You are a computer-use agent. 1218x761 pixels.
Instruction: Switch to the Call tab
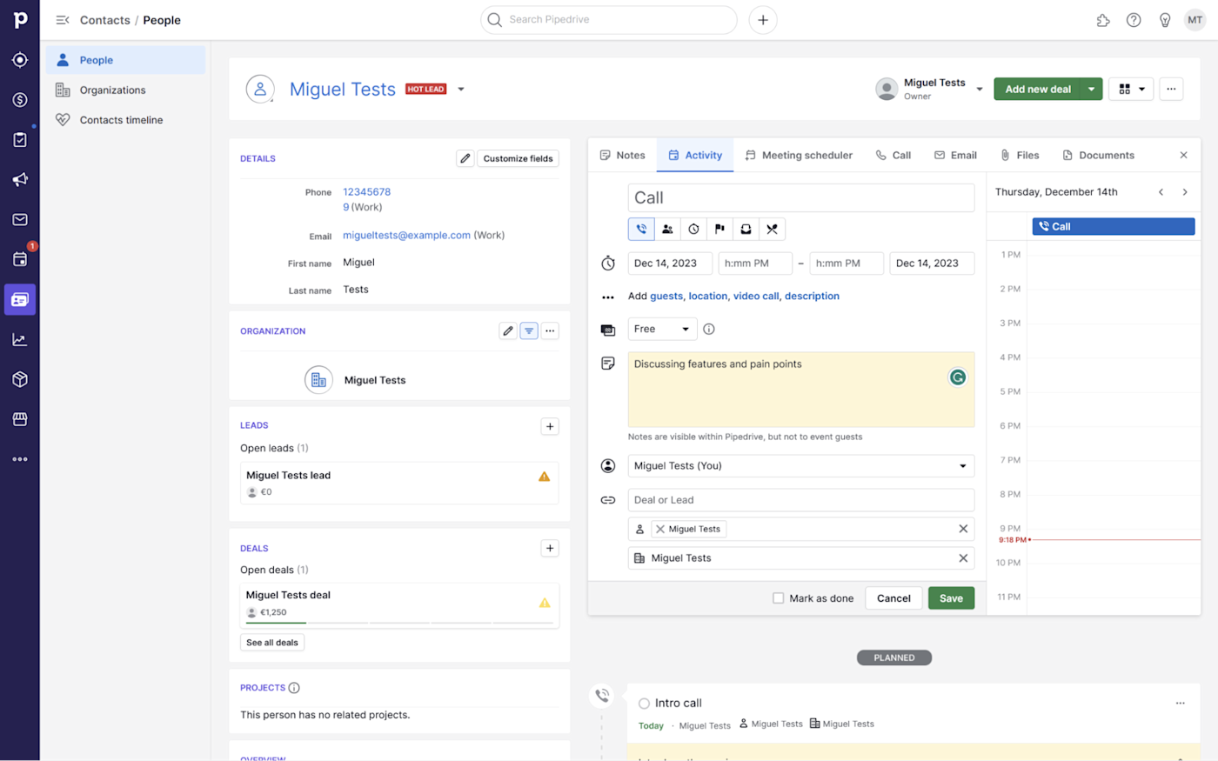pos(893,155)
